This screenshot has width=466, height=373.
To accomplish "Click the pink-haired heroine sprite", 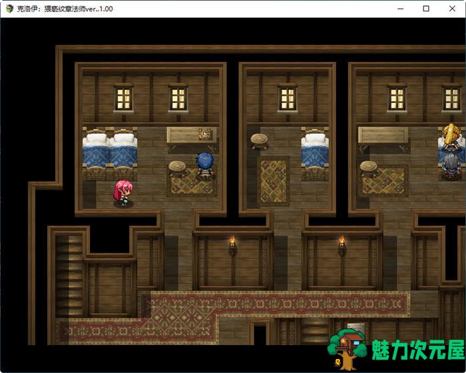I will tap(123, 193).
